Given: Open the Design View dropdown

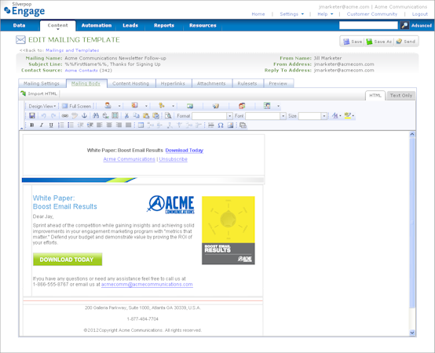Looking at the screenshot, I should pyautogui.click(x=42, y=106).
